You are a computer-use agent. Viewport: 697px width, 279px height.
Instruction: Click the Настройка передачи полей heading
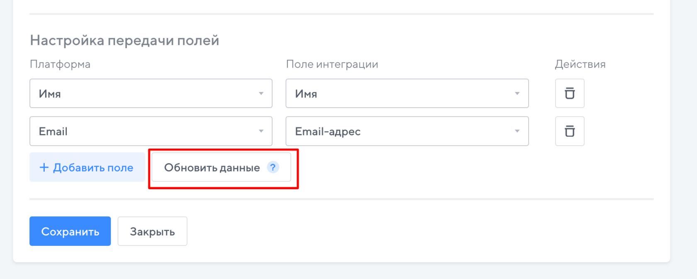124,41
